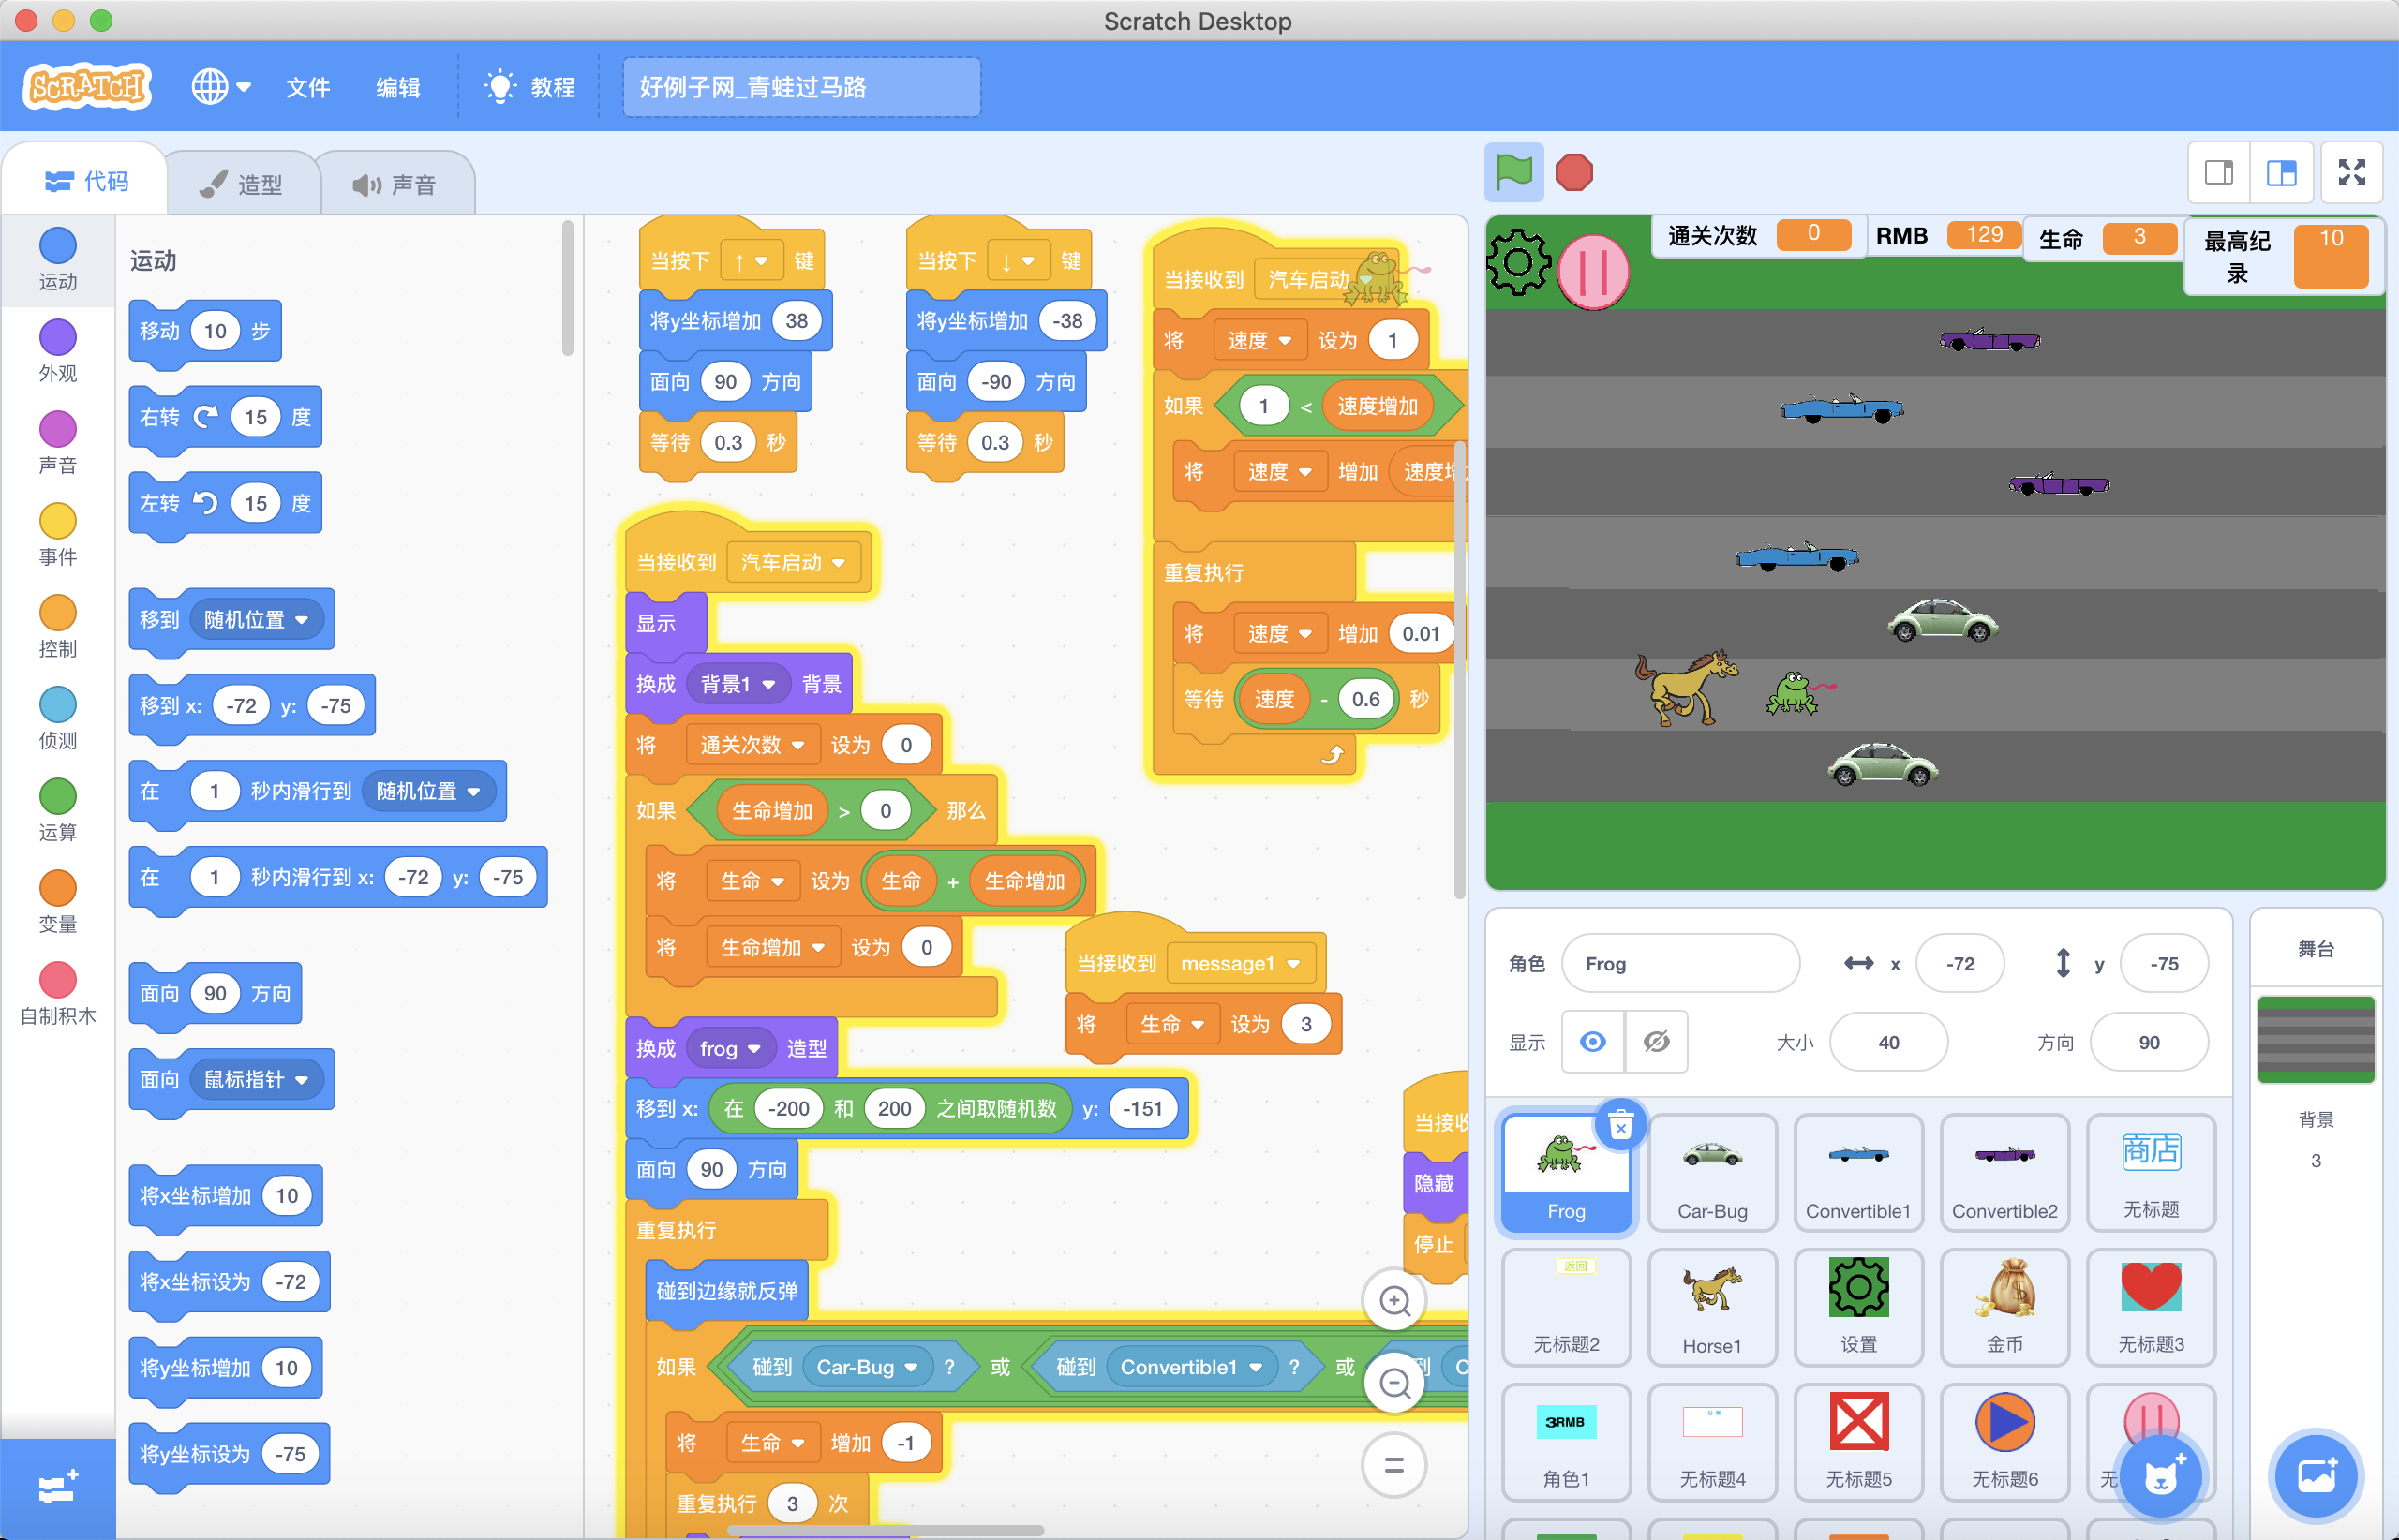This screenshot has height=1540, width=2399.
Task: Switch to small stage layout
Action: coord(2218,173)
